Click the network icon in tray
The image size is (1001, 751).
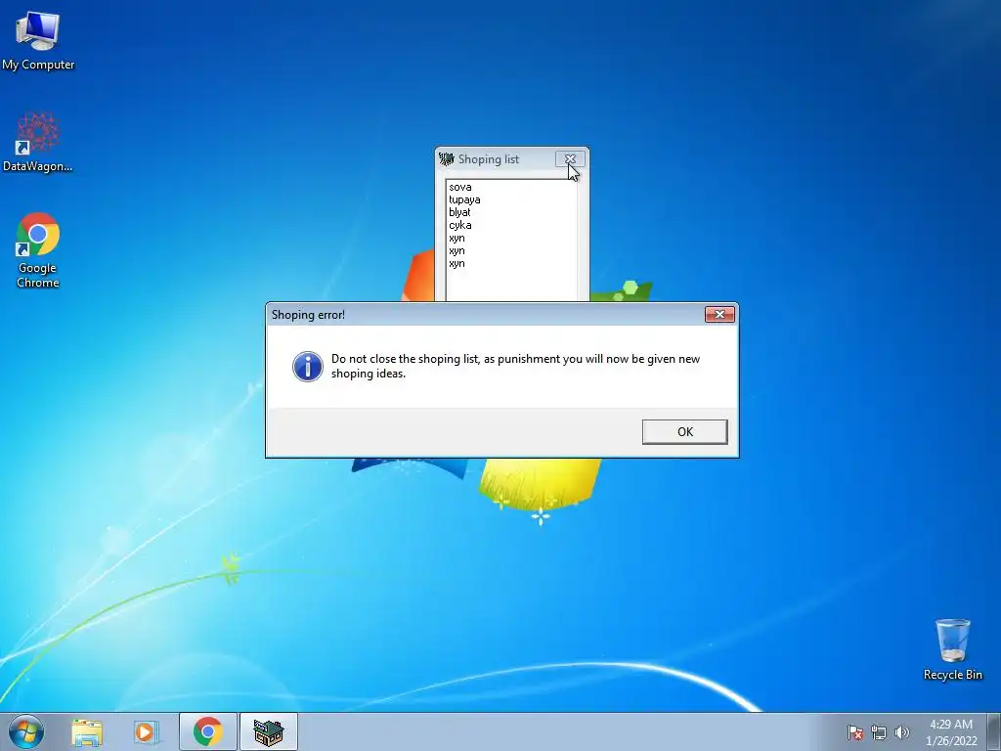click(x=879, y=732)
